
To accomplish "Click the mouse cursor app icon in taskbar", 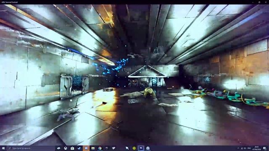I will pyautogui.click(x=127, y=148).
